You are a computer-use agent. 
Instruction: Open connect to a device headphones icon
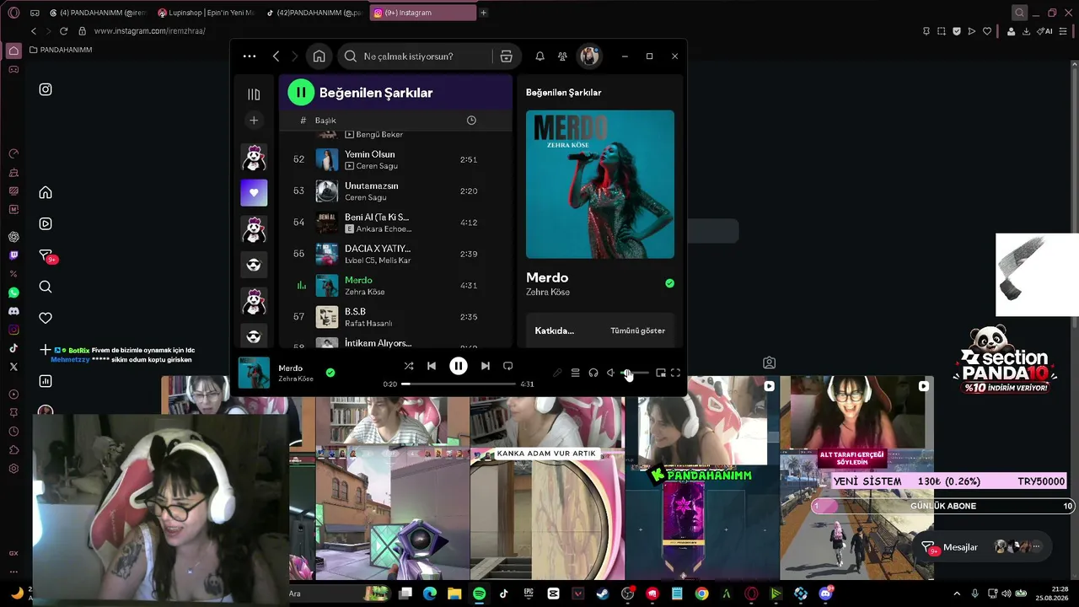pos(593,373)
